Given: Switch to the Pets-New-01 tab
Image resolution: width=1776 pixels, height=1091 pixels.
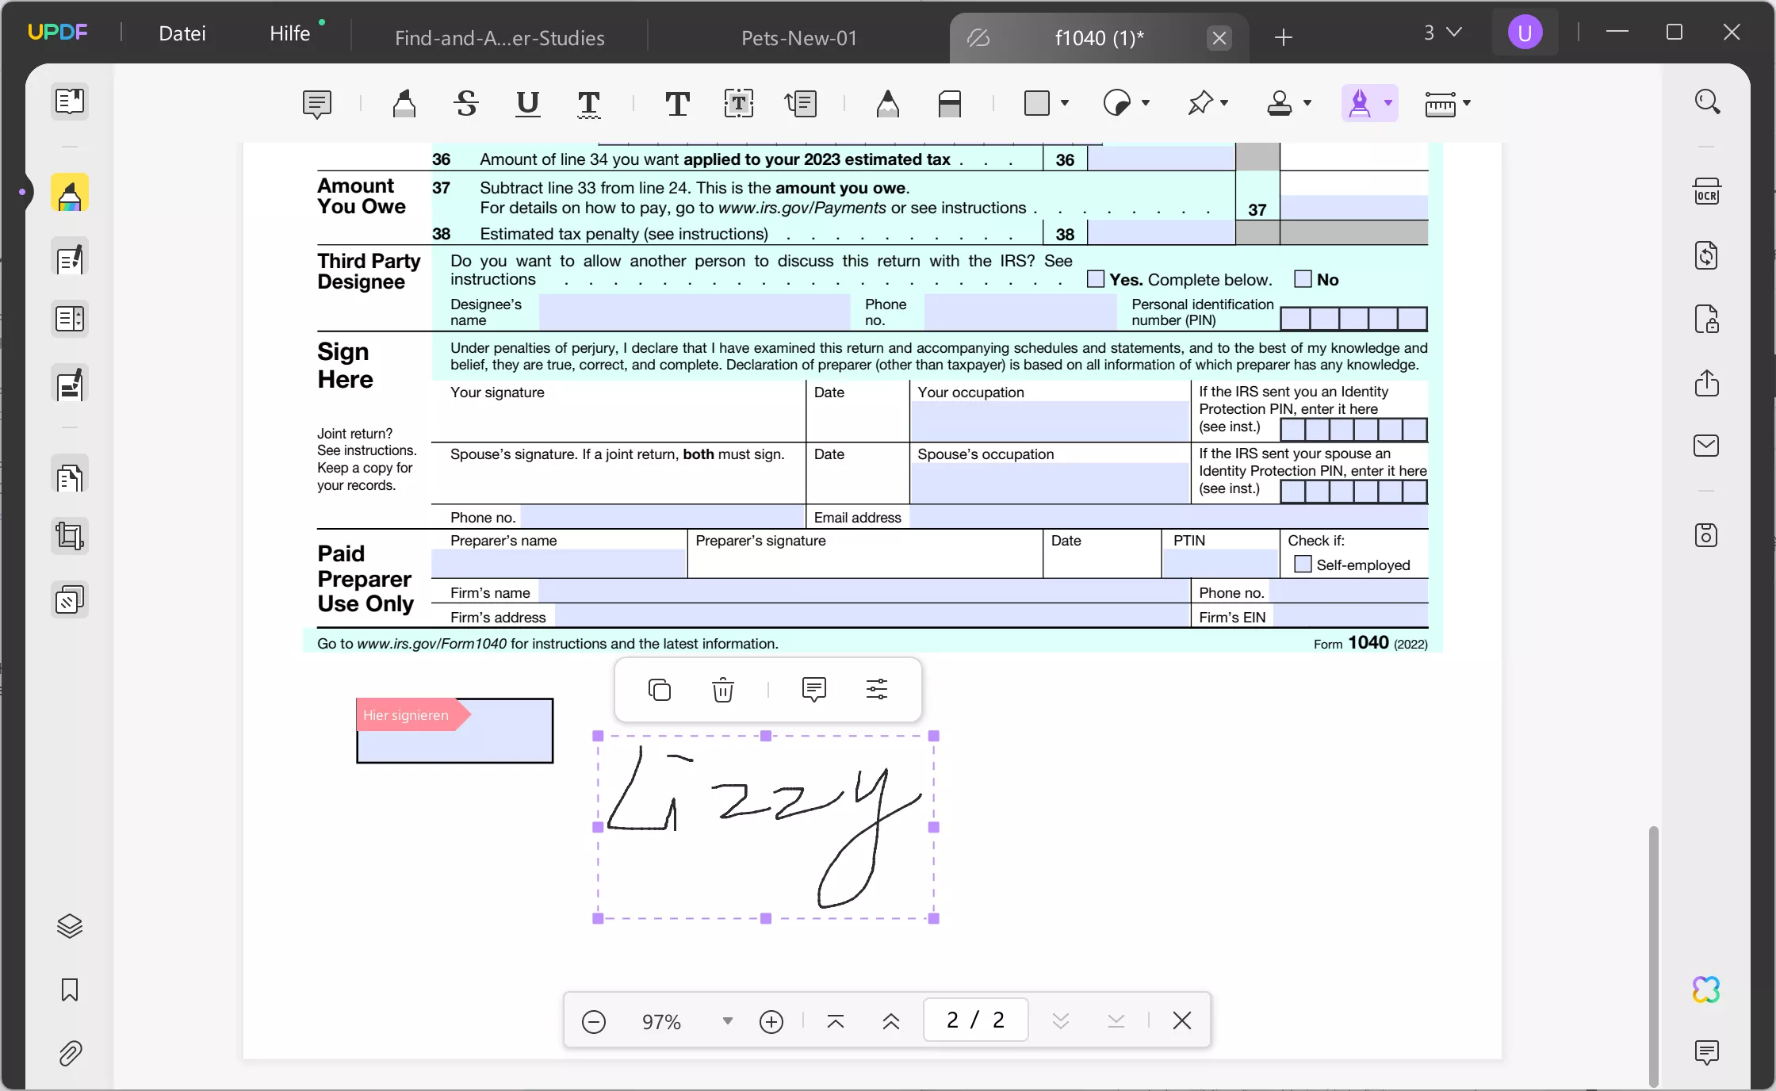Looking at the screenshot, I should [798, 37].
